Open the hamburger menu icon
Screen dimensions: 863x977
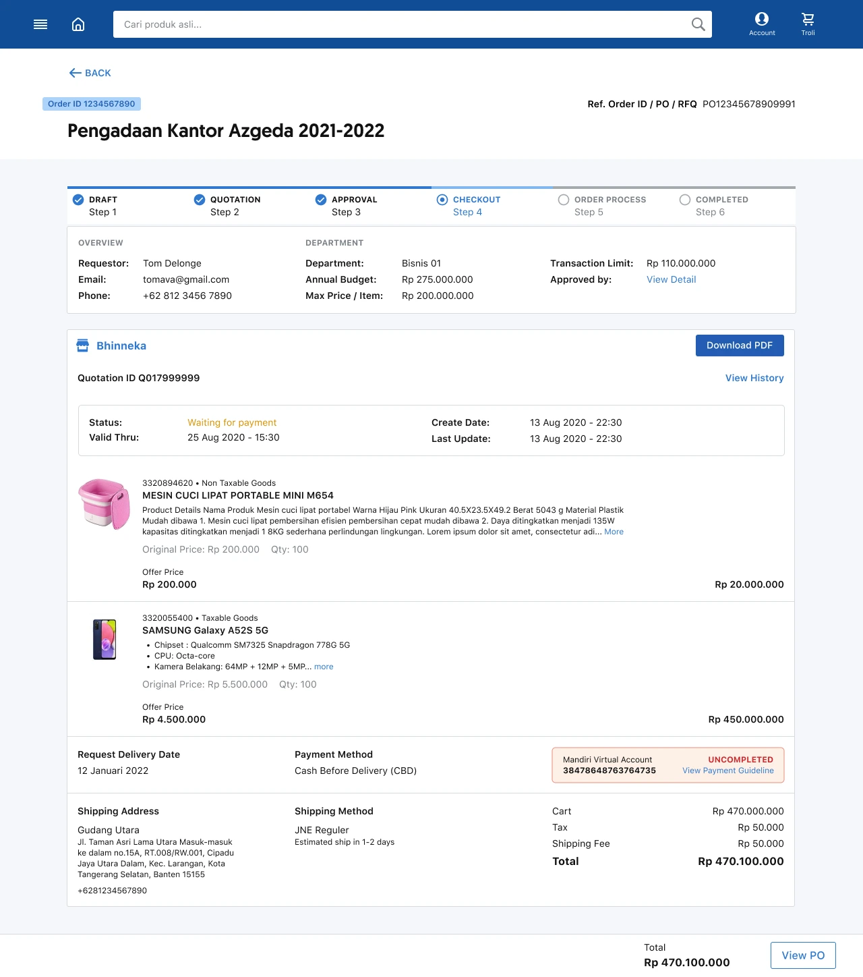[x=40, y=24]
